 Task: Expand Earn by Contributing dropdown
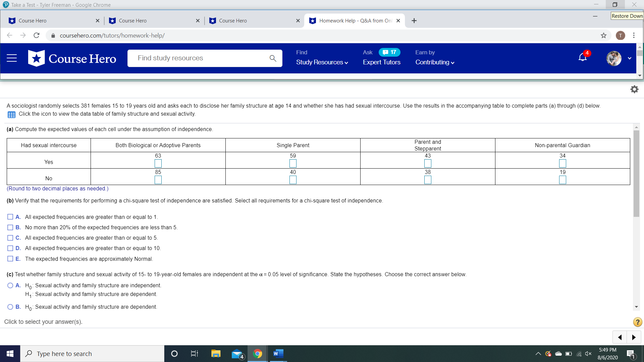(x=435, y=62)
